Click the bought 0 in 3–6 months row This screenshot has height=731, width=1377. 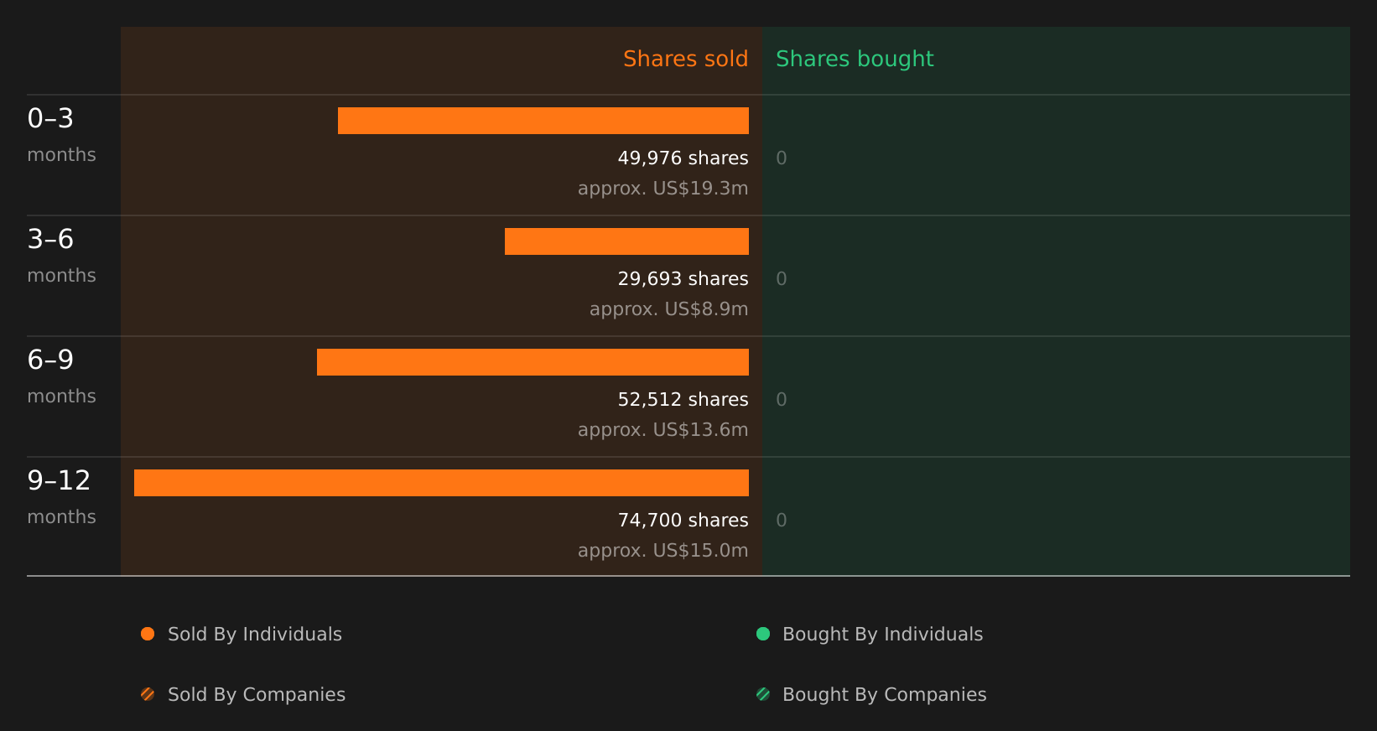tap(782, 279)
